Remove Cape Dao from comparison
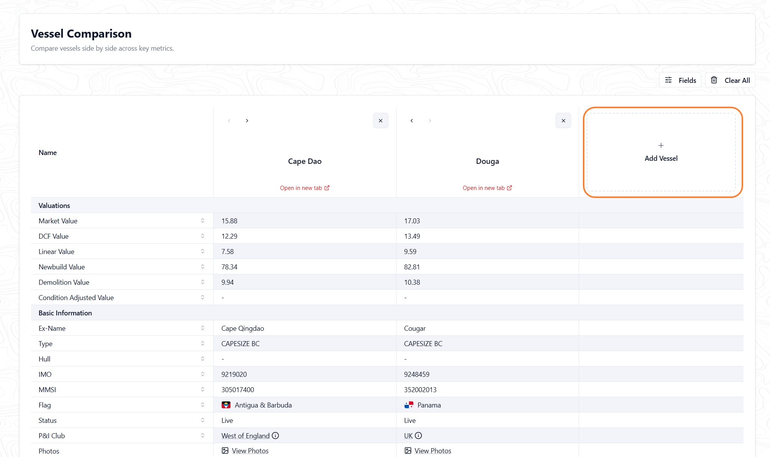This screenshot has width=770, height=457. (x=380, y=120)
